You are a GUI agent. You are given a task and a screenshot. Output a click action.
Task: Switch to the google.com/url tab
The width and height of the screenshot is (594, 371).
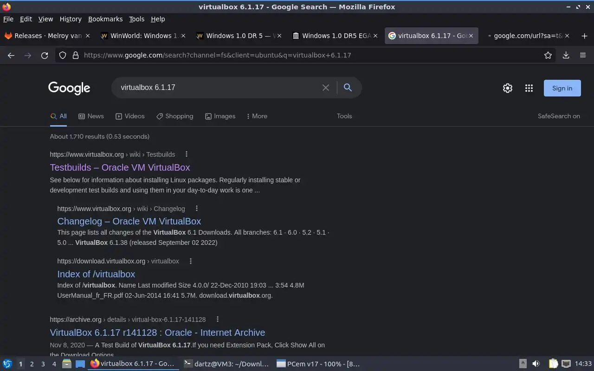[528, 36]
